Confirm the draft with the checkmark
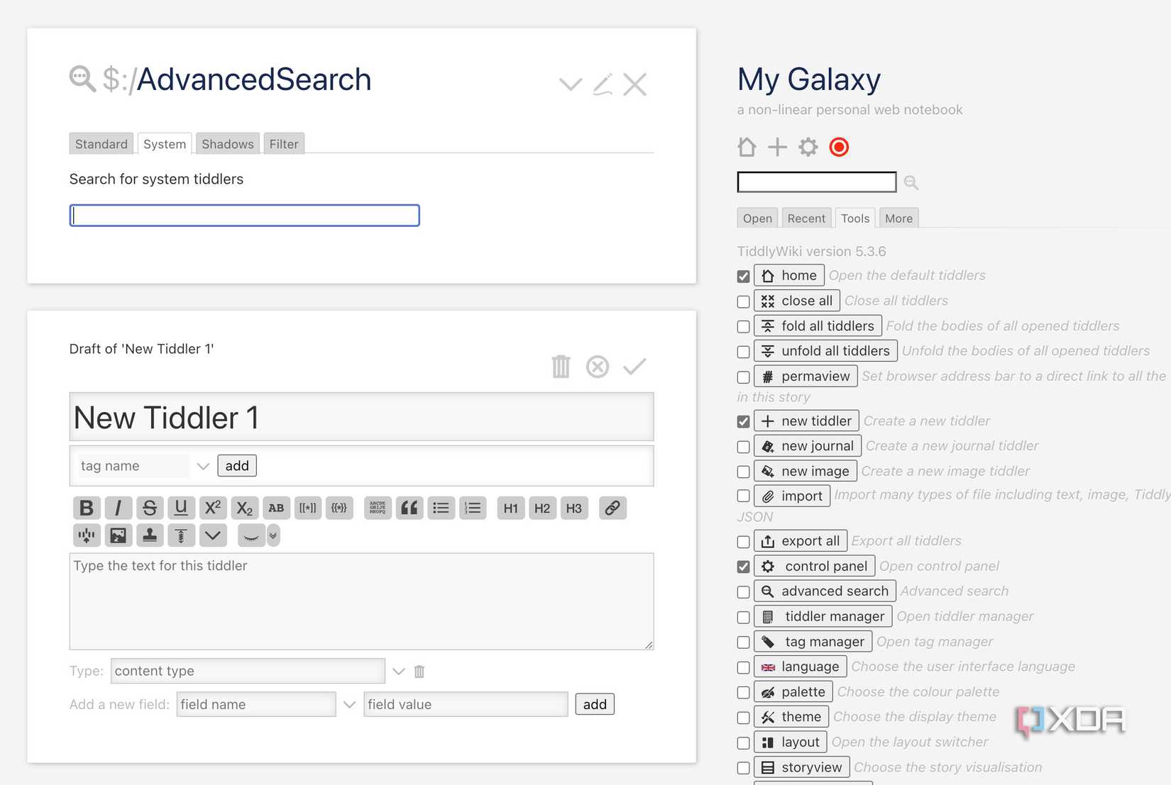 [635, 367]
